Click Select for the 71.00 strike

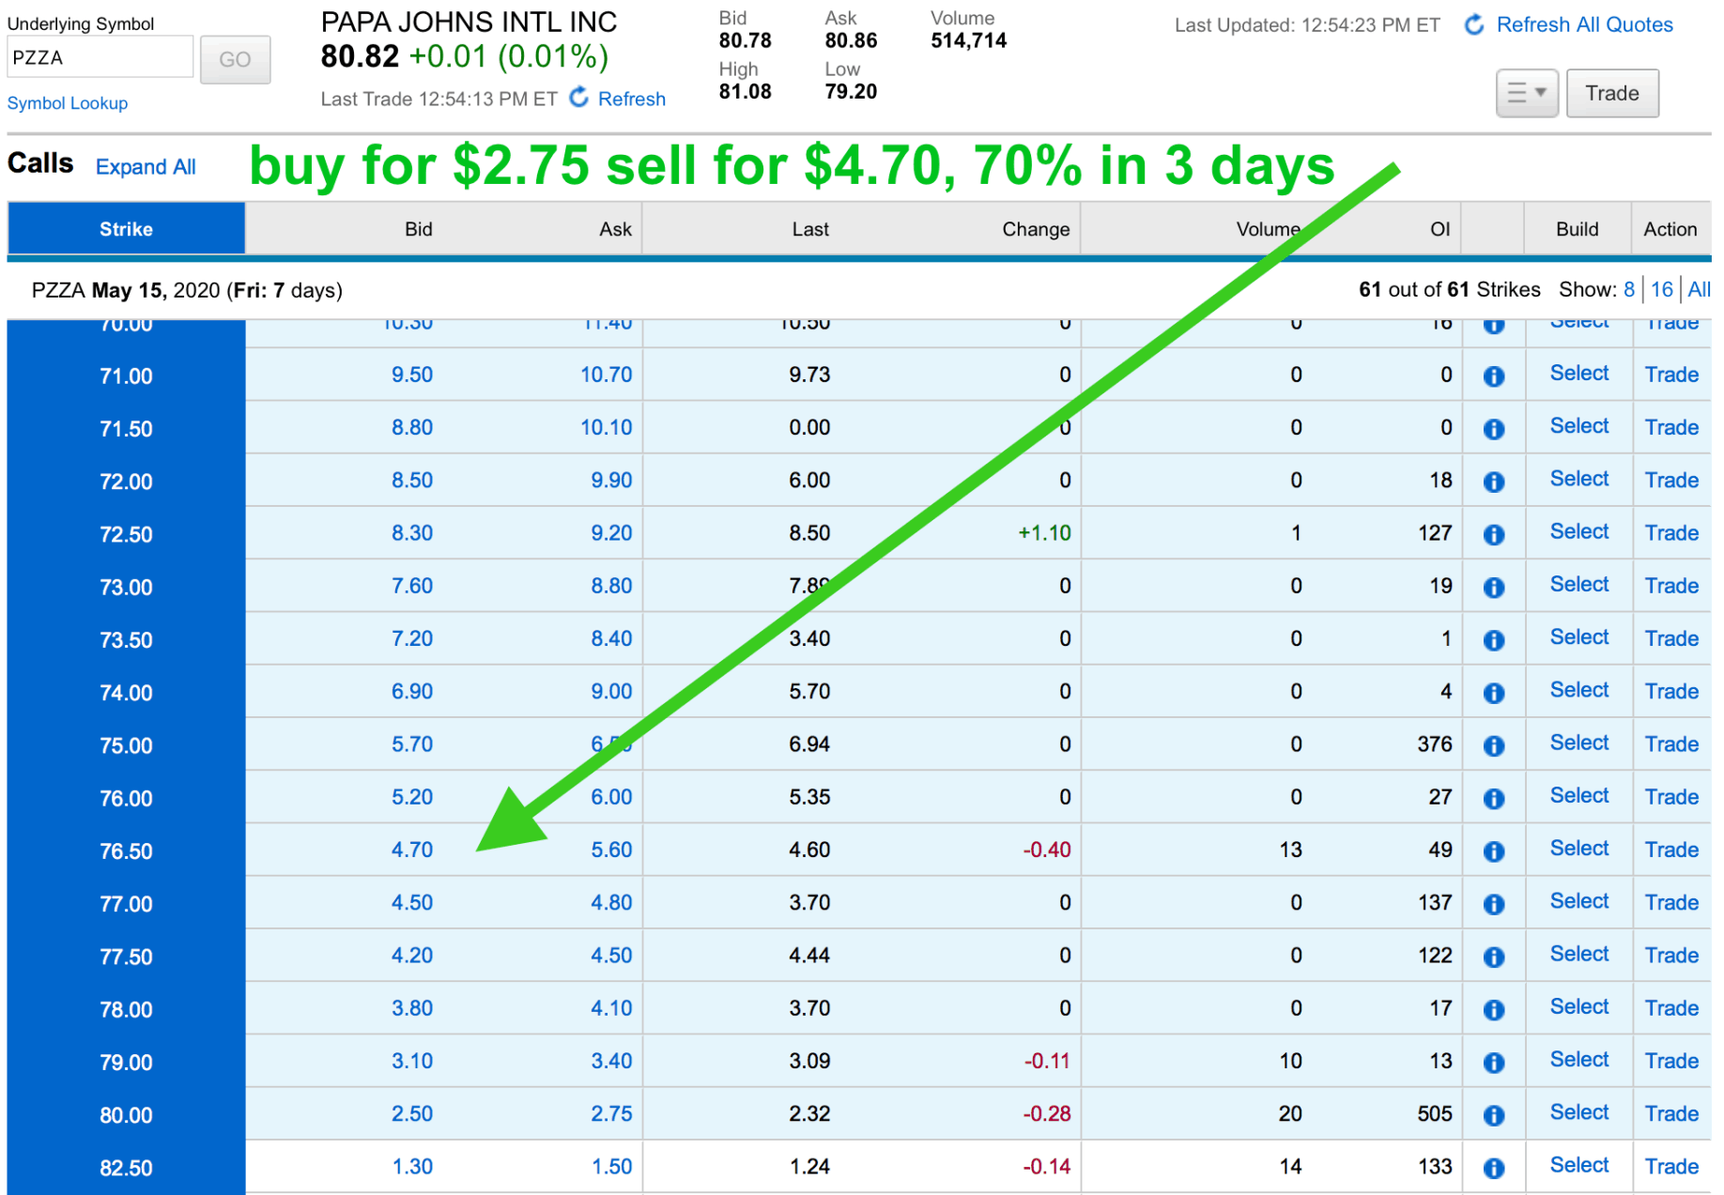pyautogui.click(x=1579, y=374)
